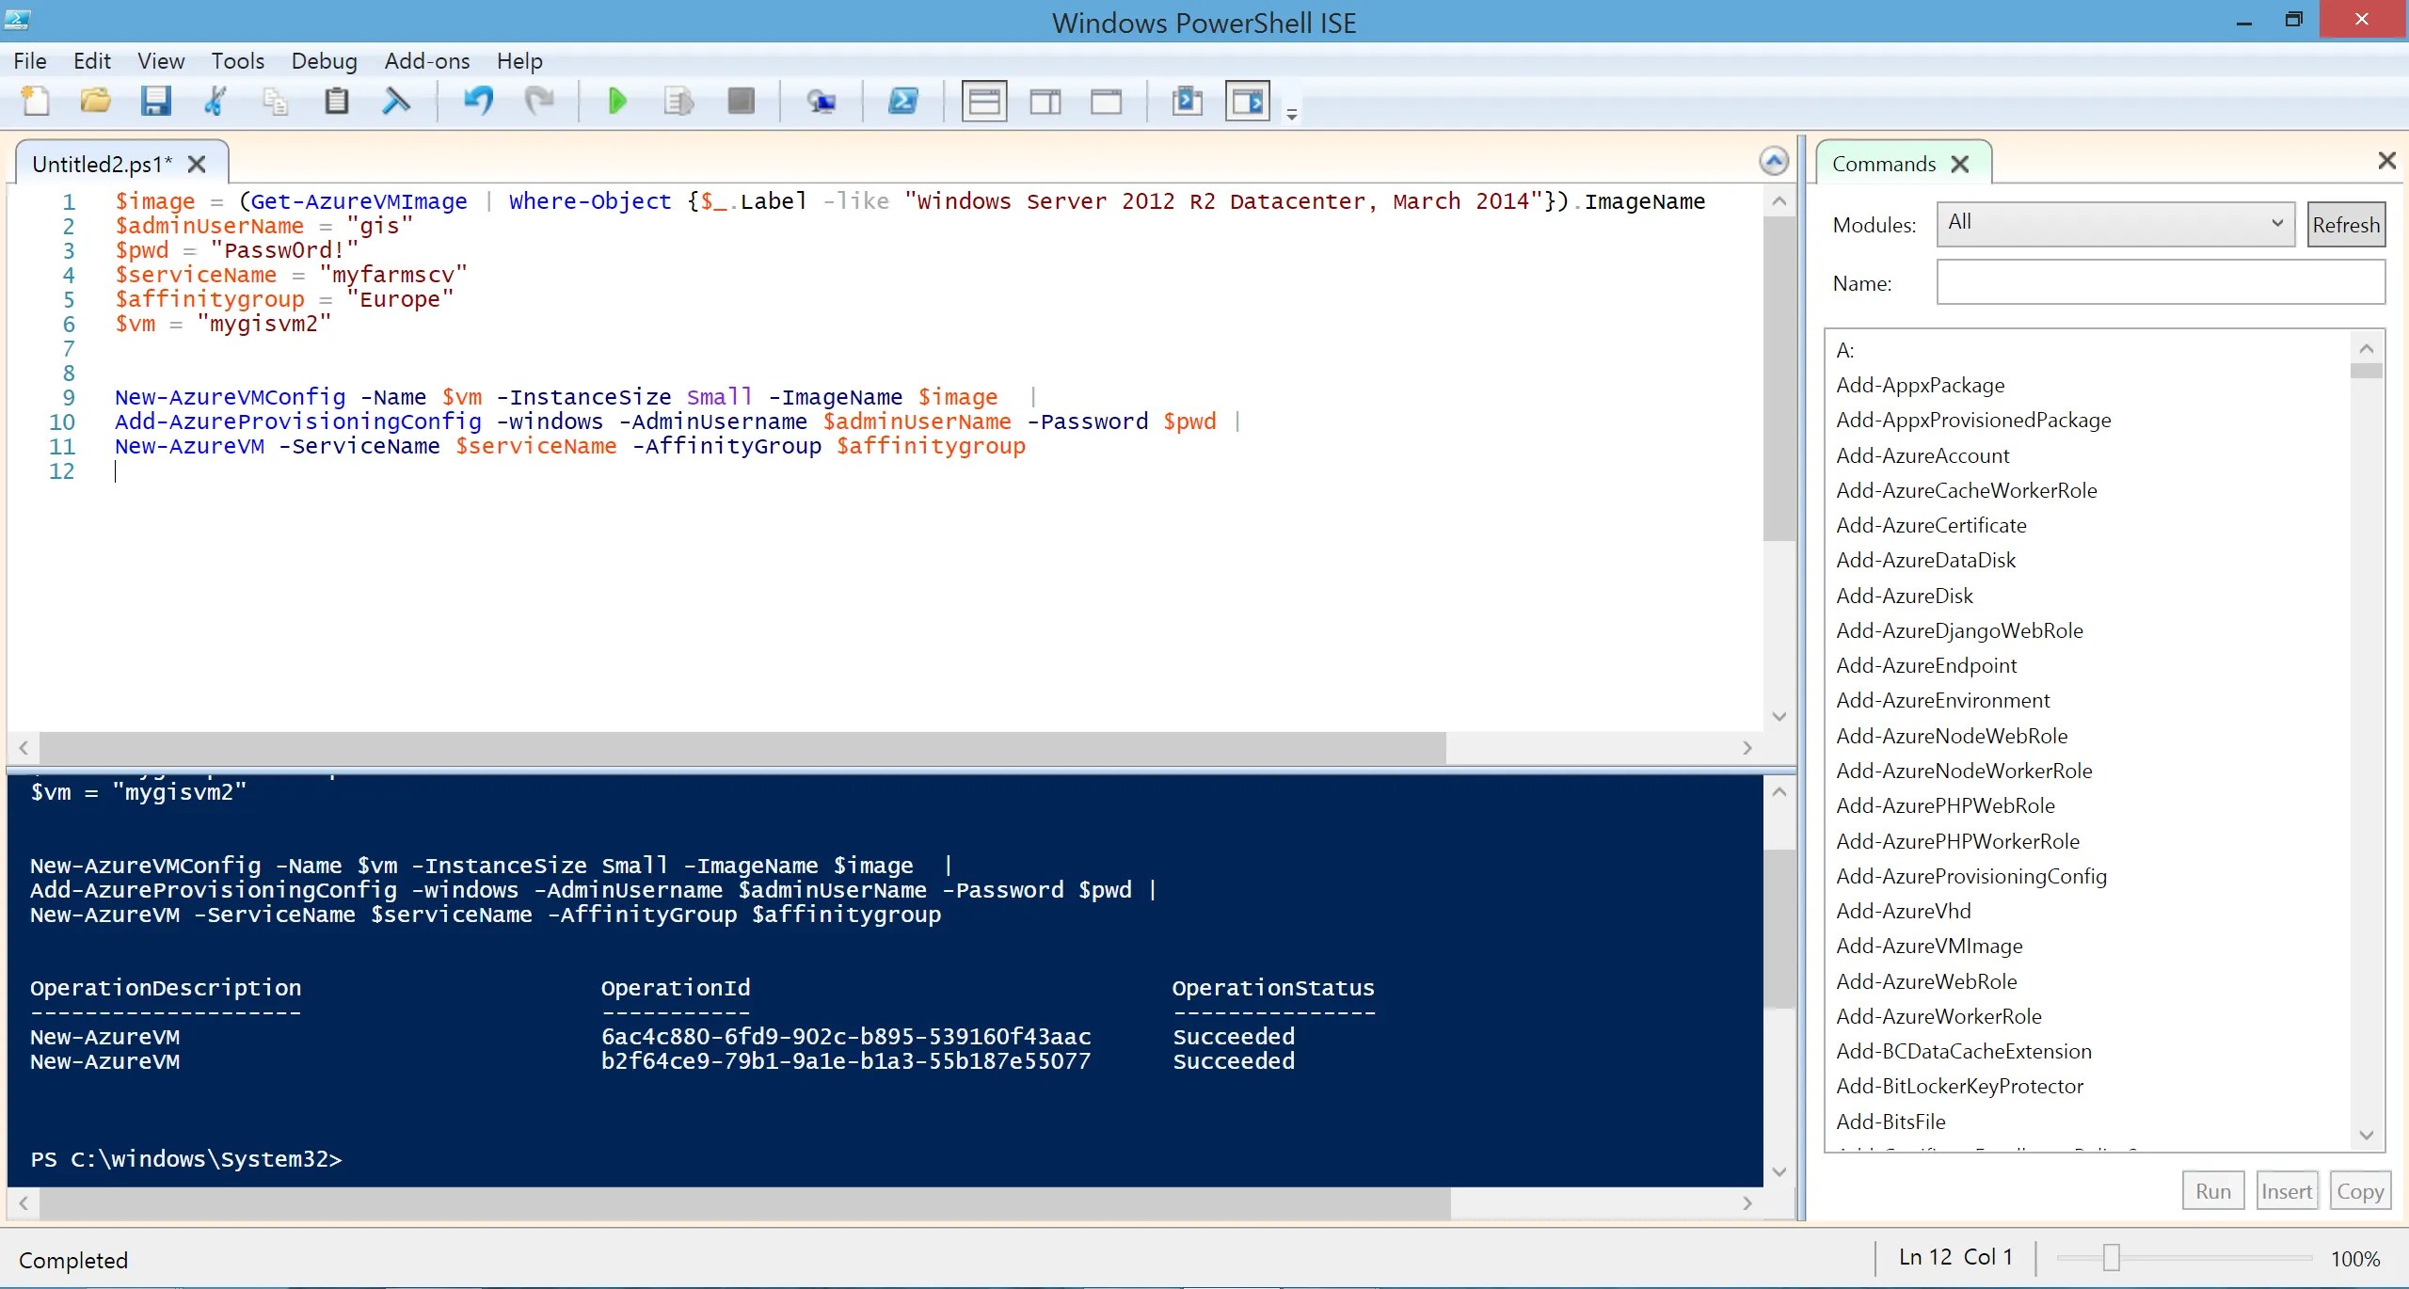Select Add-AzureVMImage command
Screen dimensions: 2409x1289
[1929, 946]
